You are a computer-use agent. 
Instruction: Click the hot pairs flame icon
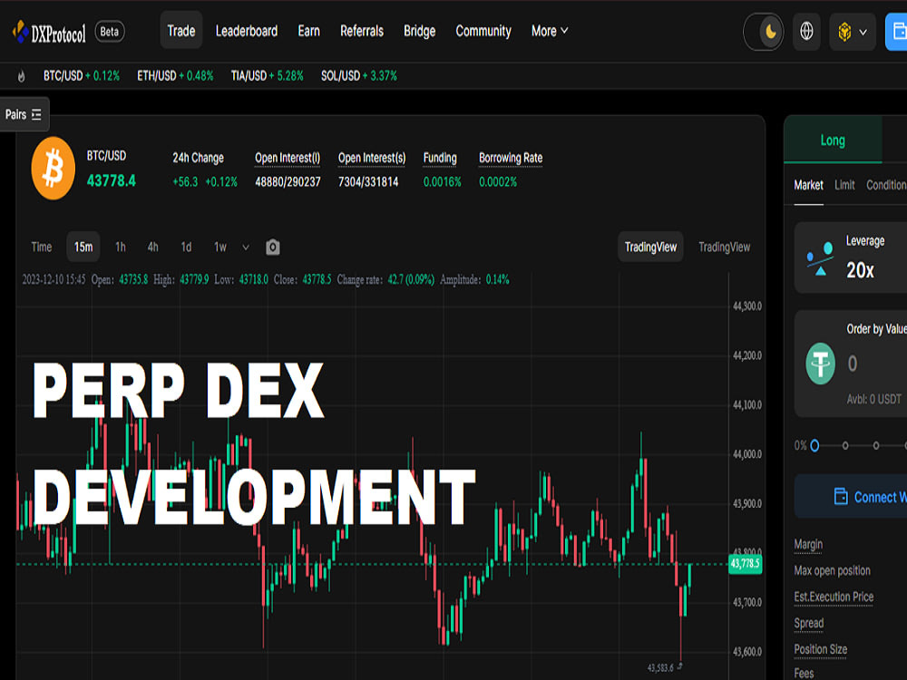pos(22,76)
